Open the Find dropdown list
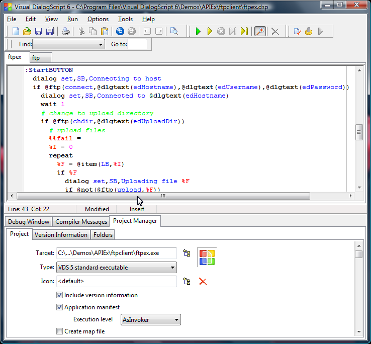This screenshot has height=344, width=371. click(101, 44)
